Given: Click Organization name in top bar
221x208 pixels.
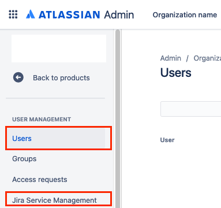Looking at the screenshot, I should coord(185,15).
